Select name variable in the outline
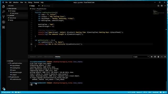 (x=14, y=70)
